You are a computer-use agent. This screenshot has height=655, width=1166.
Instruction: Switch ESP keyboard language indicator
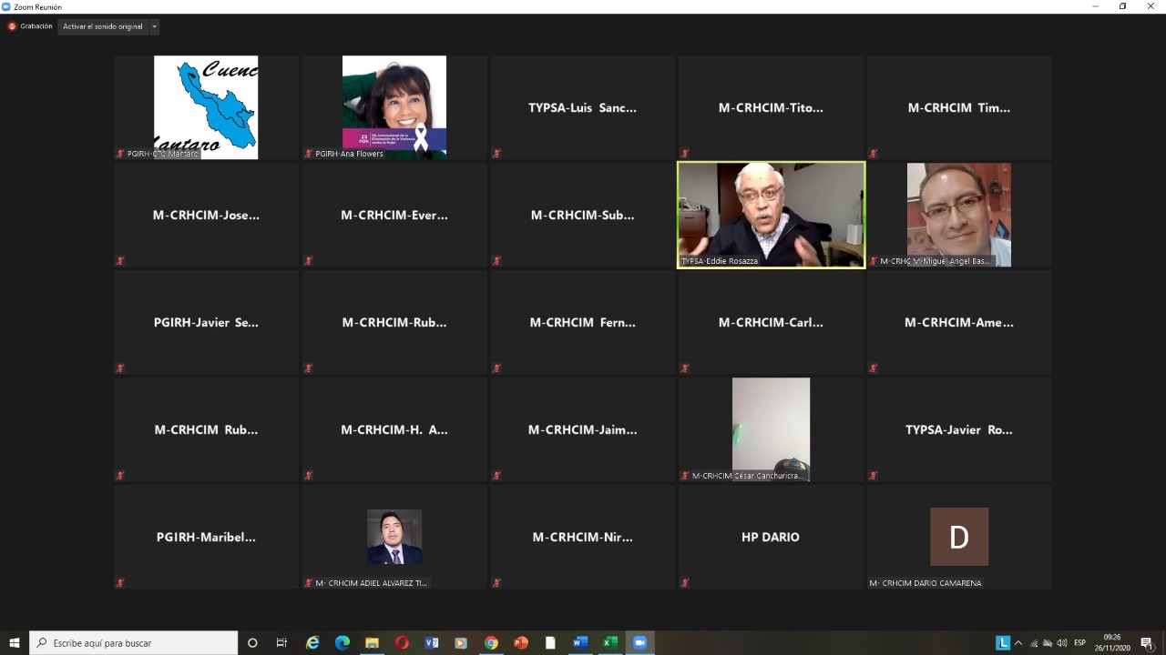pyautogui.click(x=1080, y=643)
